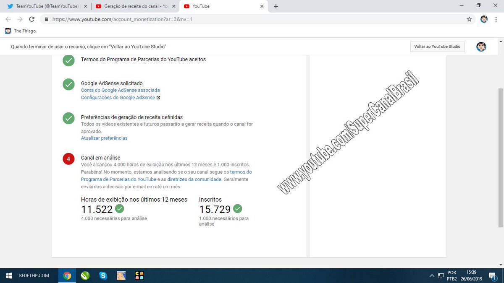Open Chrome from the taskbar

67,275
